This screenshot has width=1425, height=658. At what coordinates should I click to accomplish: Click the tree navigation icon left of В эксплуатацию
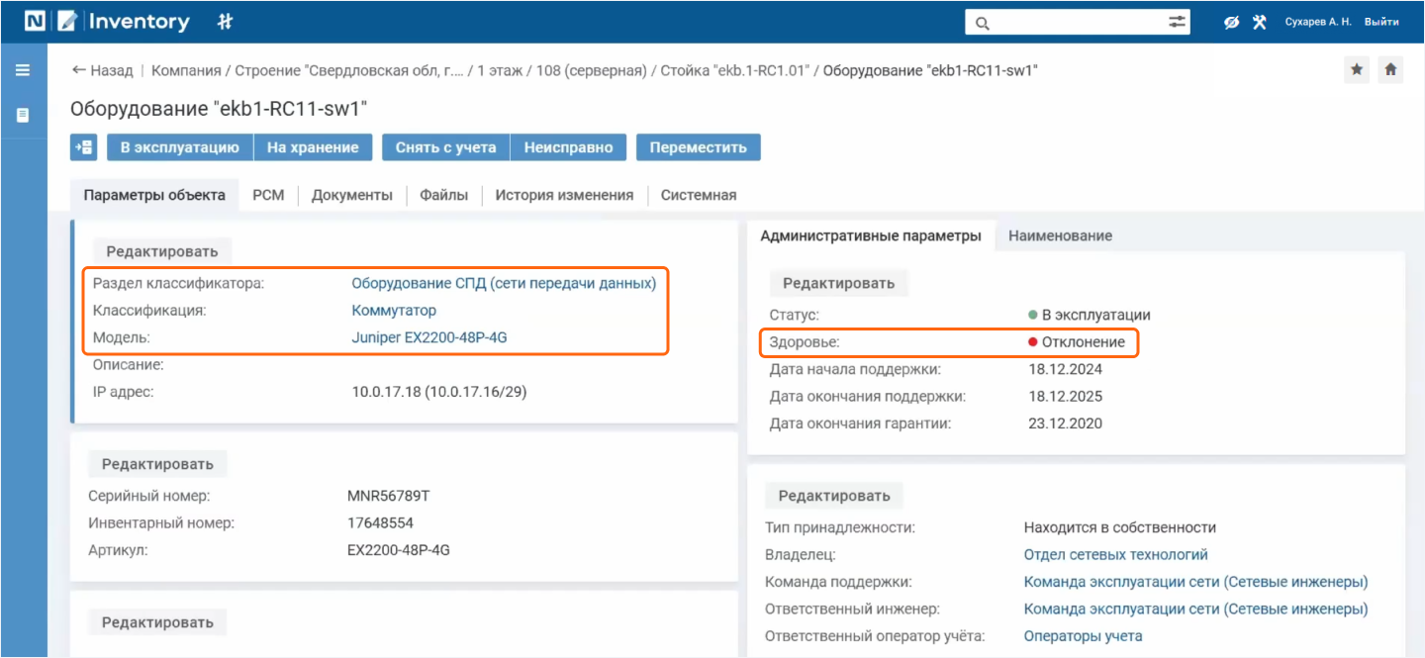[x=83, y=147]
